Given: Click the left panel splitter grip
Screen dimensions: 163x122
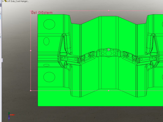Looking at the screenshot, I should [2, 60].
